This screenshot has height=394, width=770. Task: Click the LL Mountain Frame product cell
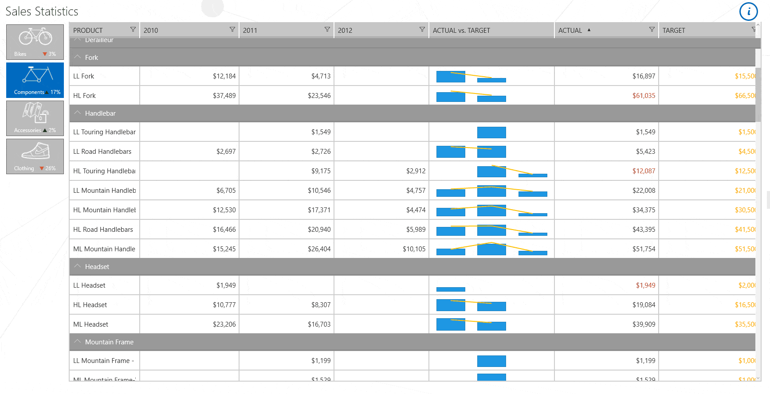coord(105,361)
